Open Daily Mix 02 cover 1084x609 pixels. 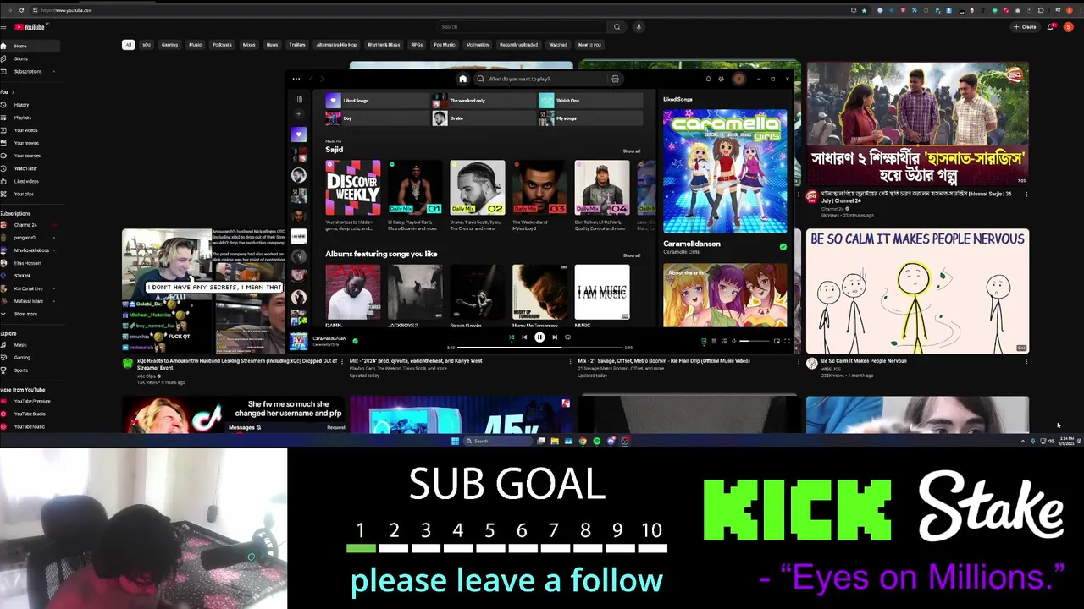(x=478, y=187)
